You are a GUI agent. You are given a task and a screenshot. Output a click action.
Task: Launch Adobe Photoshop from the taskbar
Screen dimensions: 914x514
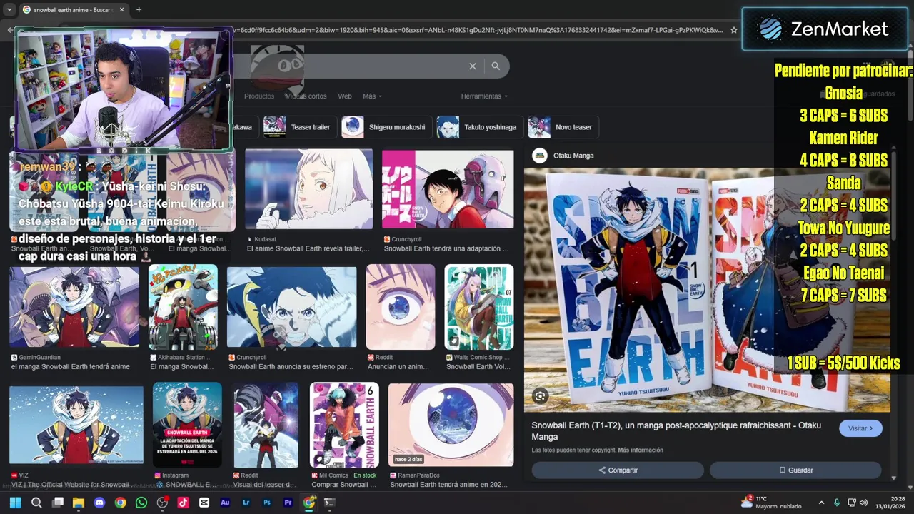point(267,503)
